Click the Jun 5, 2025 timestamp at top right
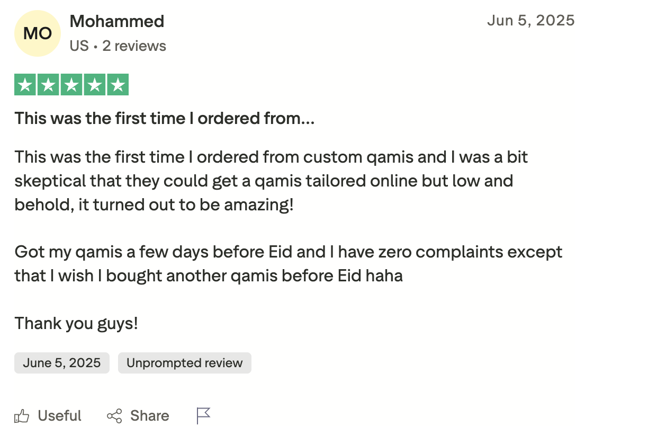648x426 pixels. [x=530, y=21]
